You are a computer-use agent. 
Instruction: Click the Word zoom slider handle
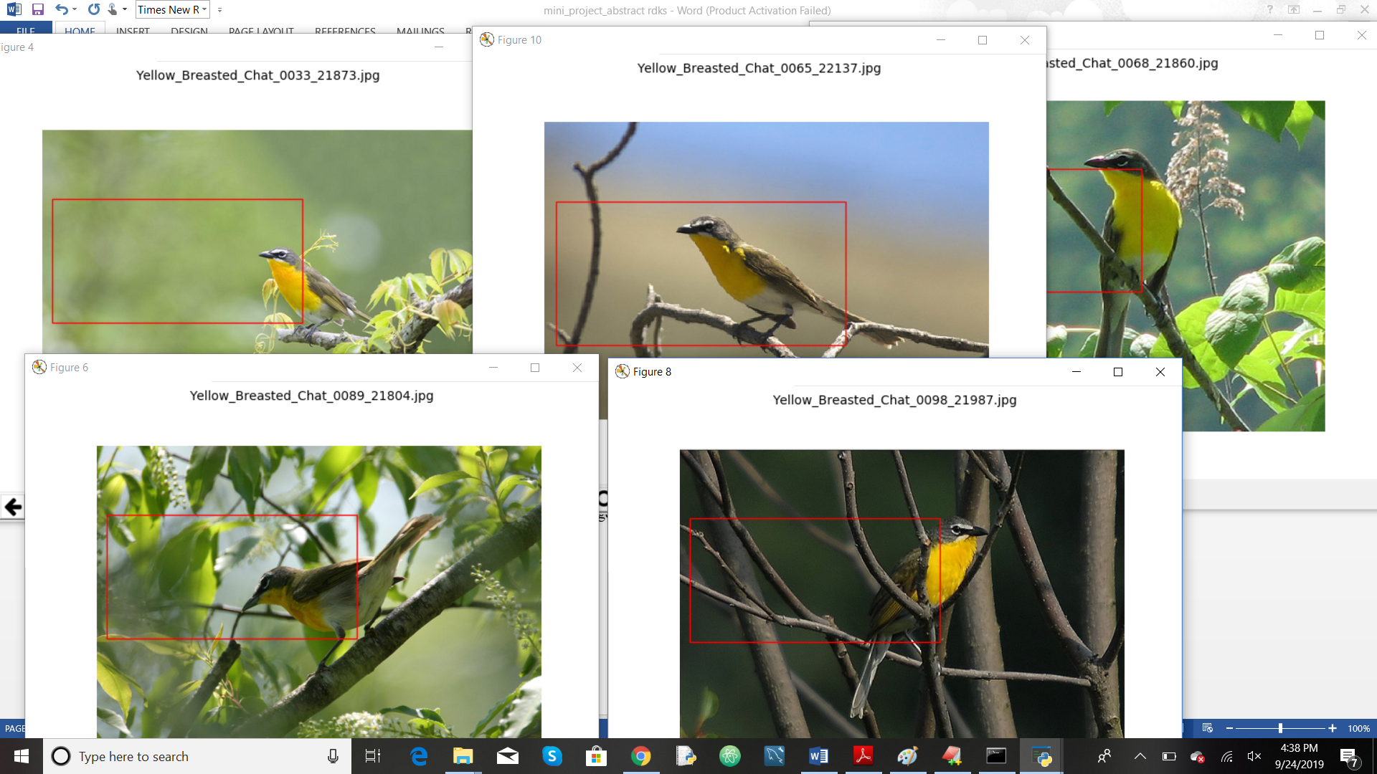(x=1280, y=728)
